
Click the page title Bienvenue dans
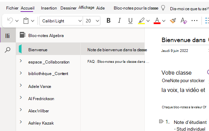tap(183, 40)
